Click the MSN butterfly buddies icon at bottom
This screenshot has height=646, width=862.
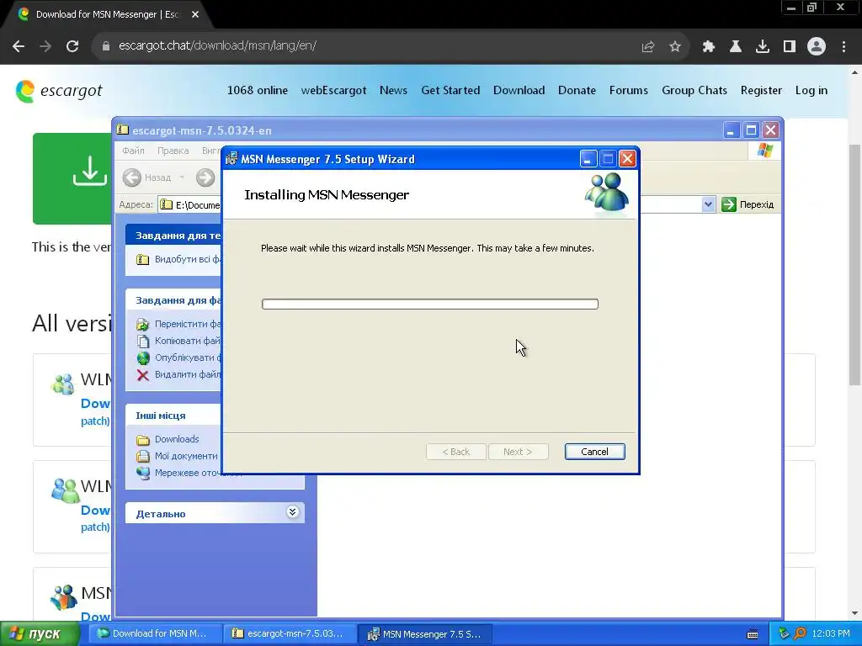[x=64, y=596]
